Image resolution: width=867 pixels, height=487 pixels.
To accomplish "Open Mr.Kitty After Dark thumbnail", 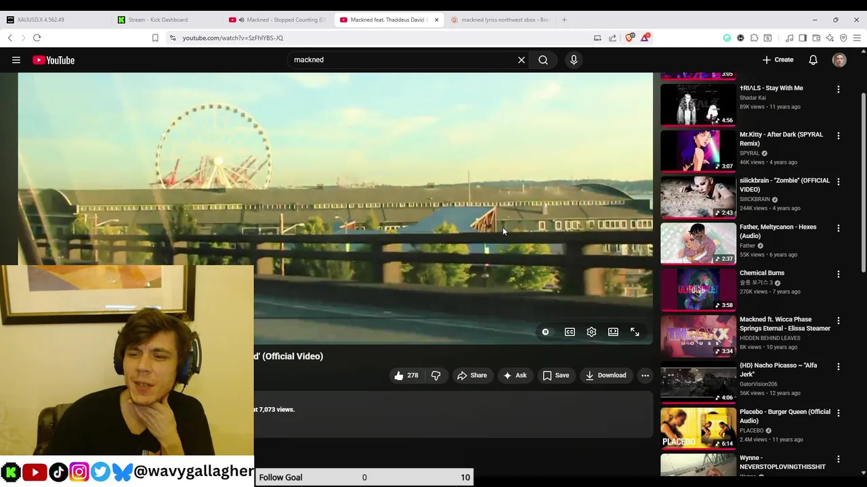I will pyautogui.click(x=698, y=151).
